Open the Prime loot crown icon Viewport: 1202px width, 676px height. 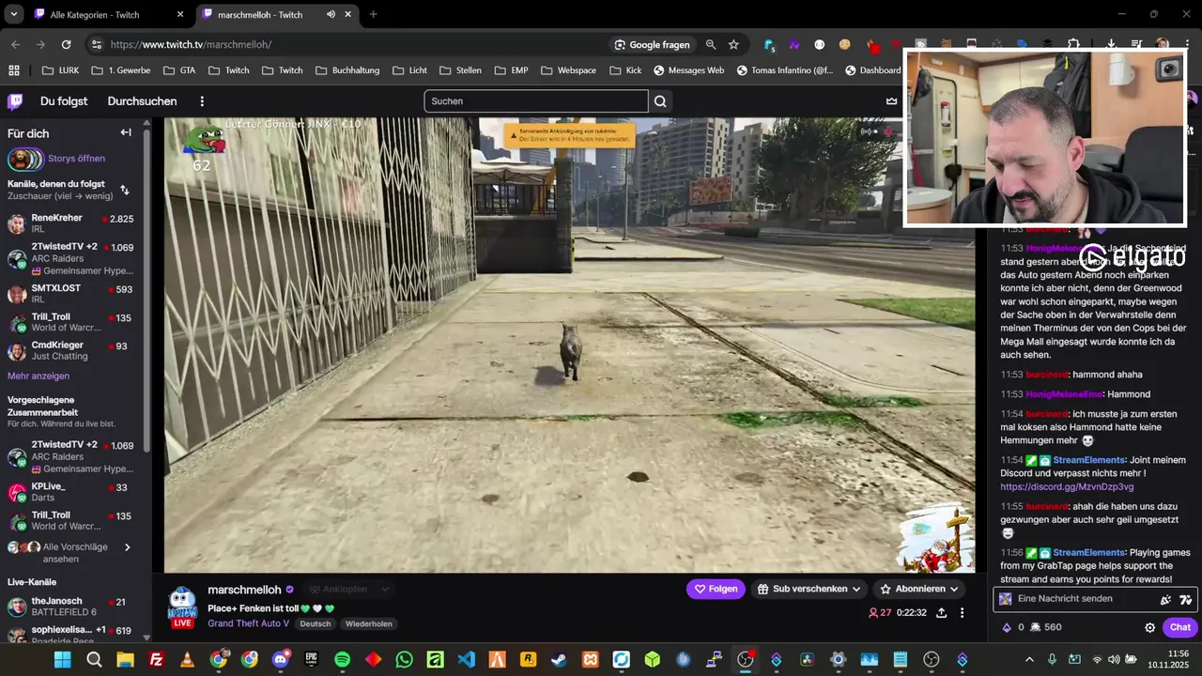click(x=891, y=101)
